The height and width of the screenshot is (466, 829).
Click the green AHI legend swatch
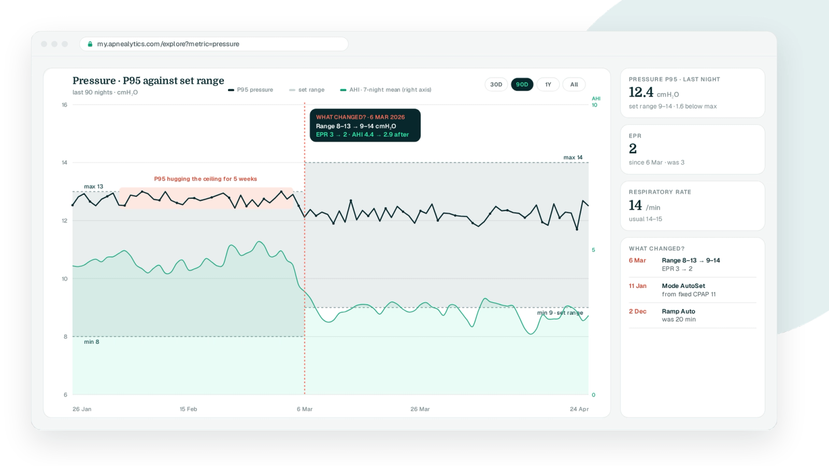tap(343, 90)
